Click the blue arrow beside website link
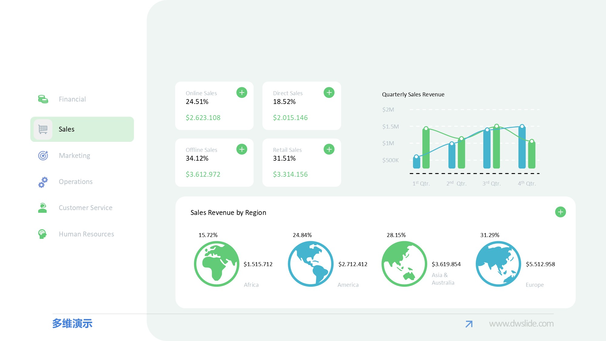606x341 pixels. (x=469, y=324)
